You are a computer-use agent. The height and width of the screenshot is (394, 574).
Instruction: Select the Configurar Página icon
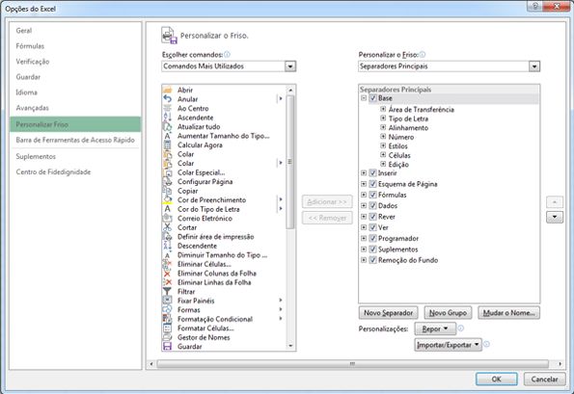click(167, 182)
